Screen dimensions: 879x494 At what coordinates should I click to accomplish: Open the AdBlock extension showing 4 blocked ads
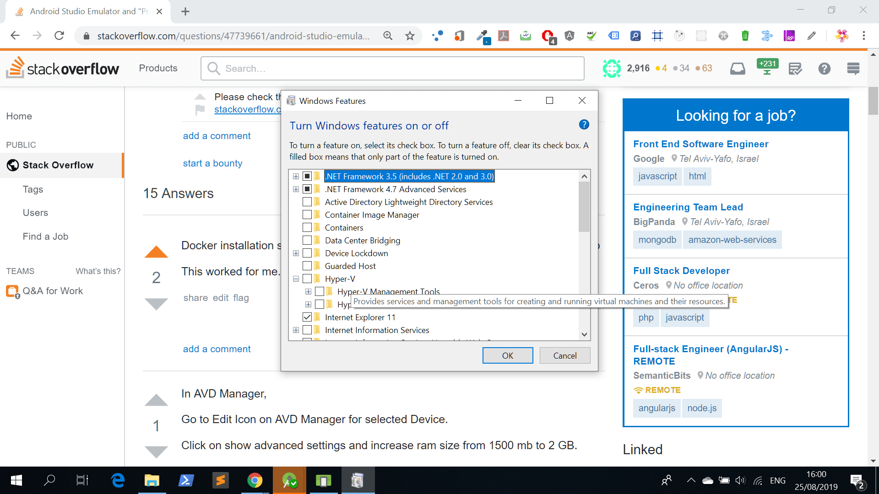[548, 36]
